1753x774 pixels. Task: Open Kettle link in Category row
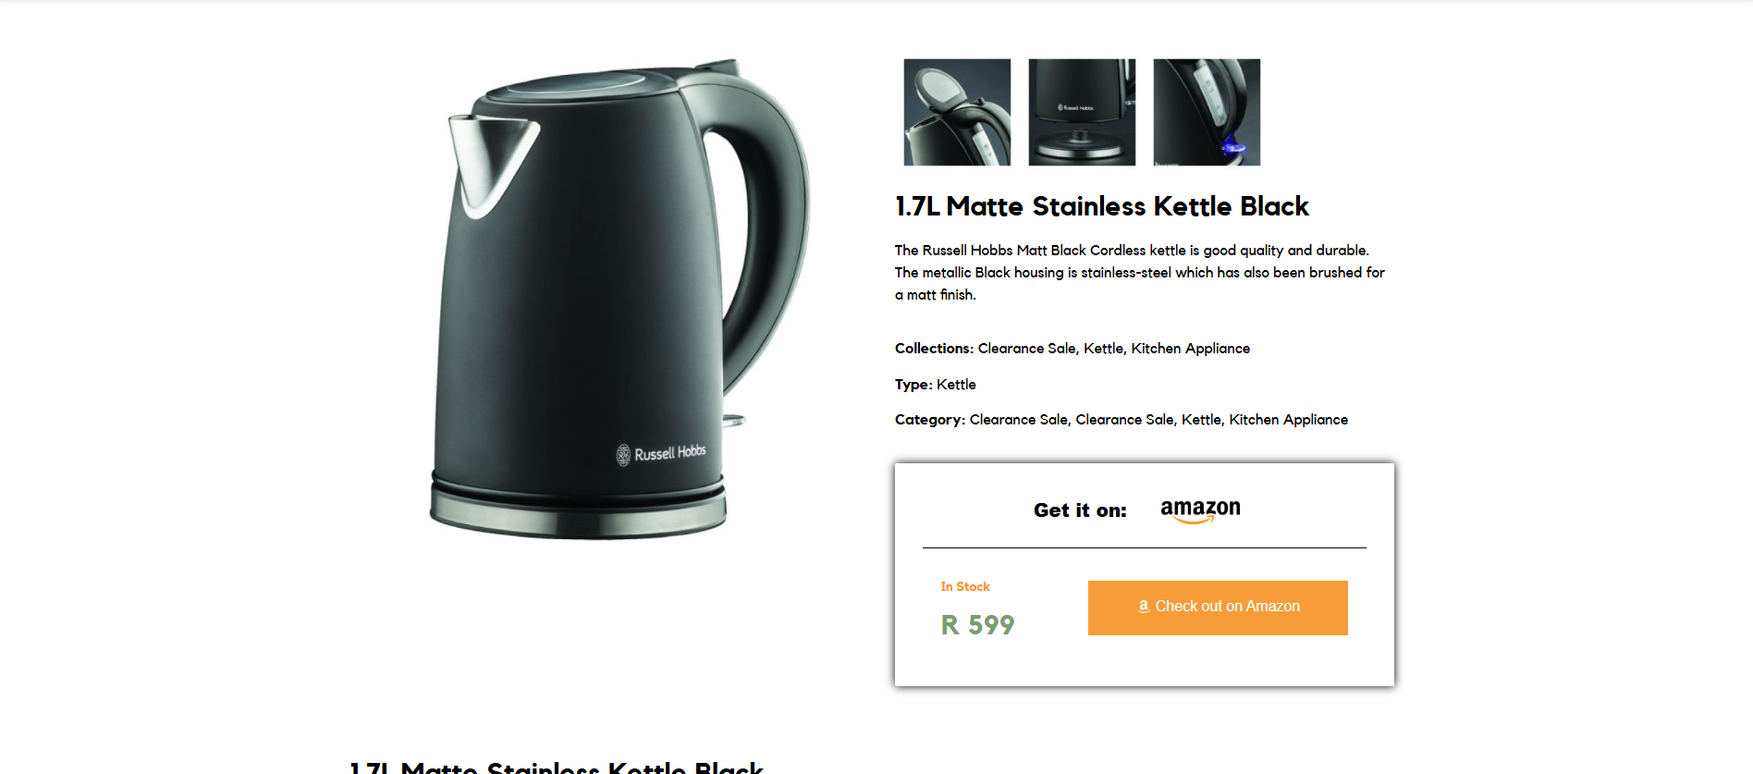pyautogui.click(x=1201, y=420)
